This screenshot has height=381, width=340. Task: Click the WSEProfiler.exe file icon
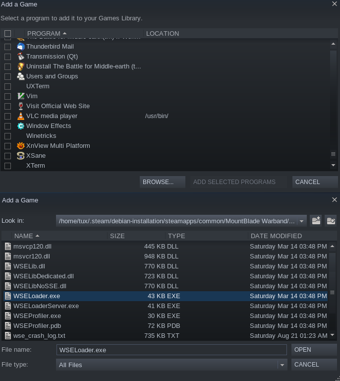[x=8, y=316]
